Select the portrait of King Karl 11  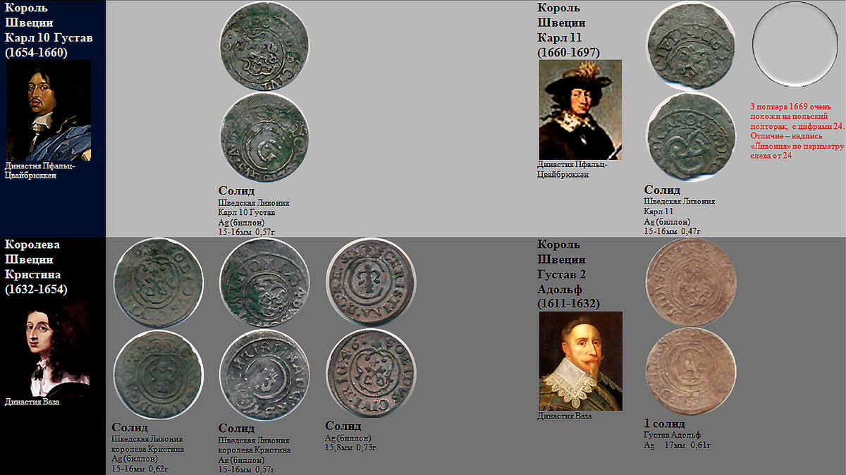[580, 109]
